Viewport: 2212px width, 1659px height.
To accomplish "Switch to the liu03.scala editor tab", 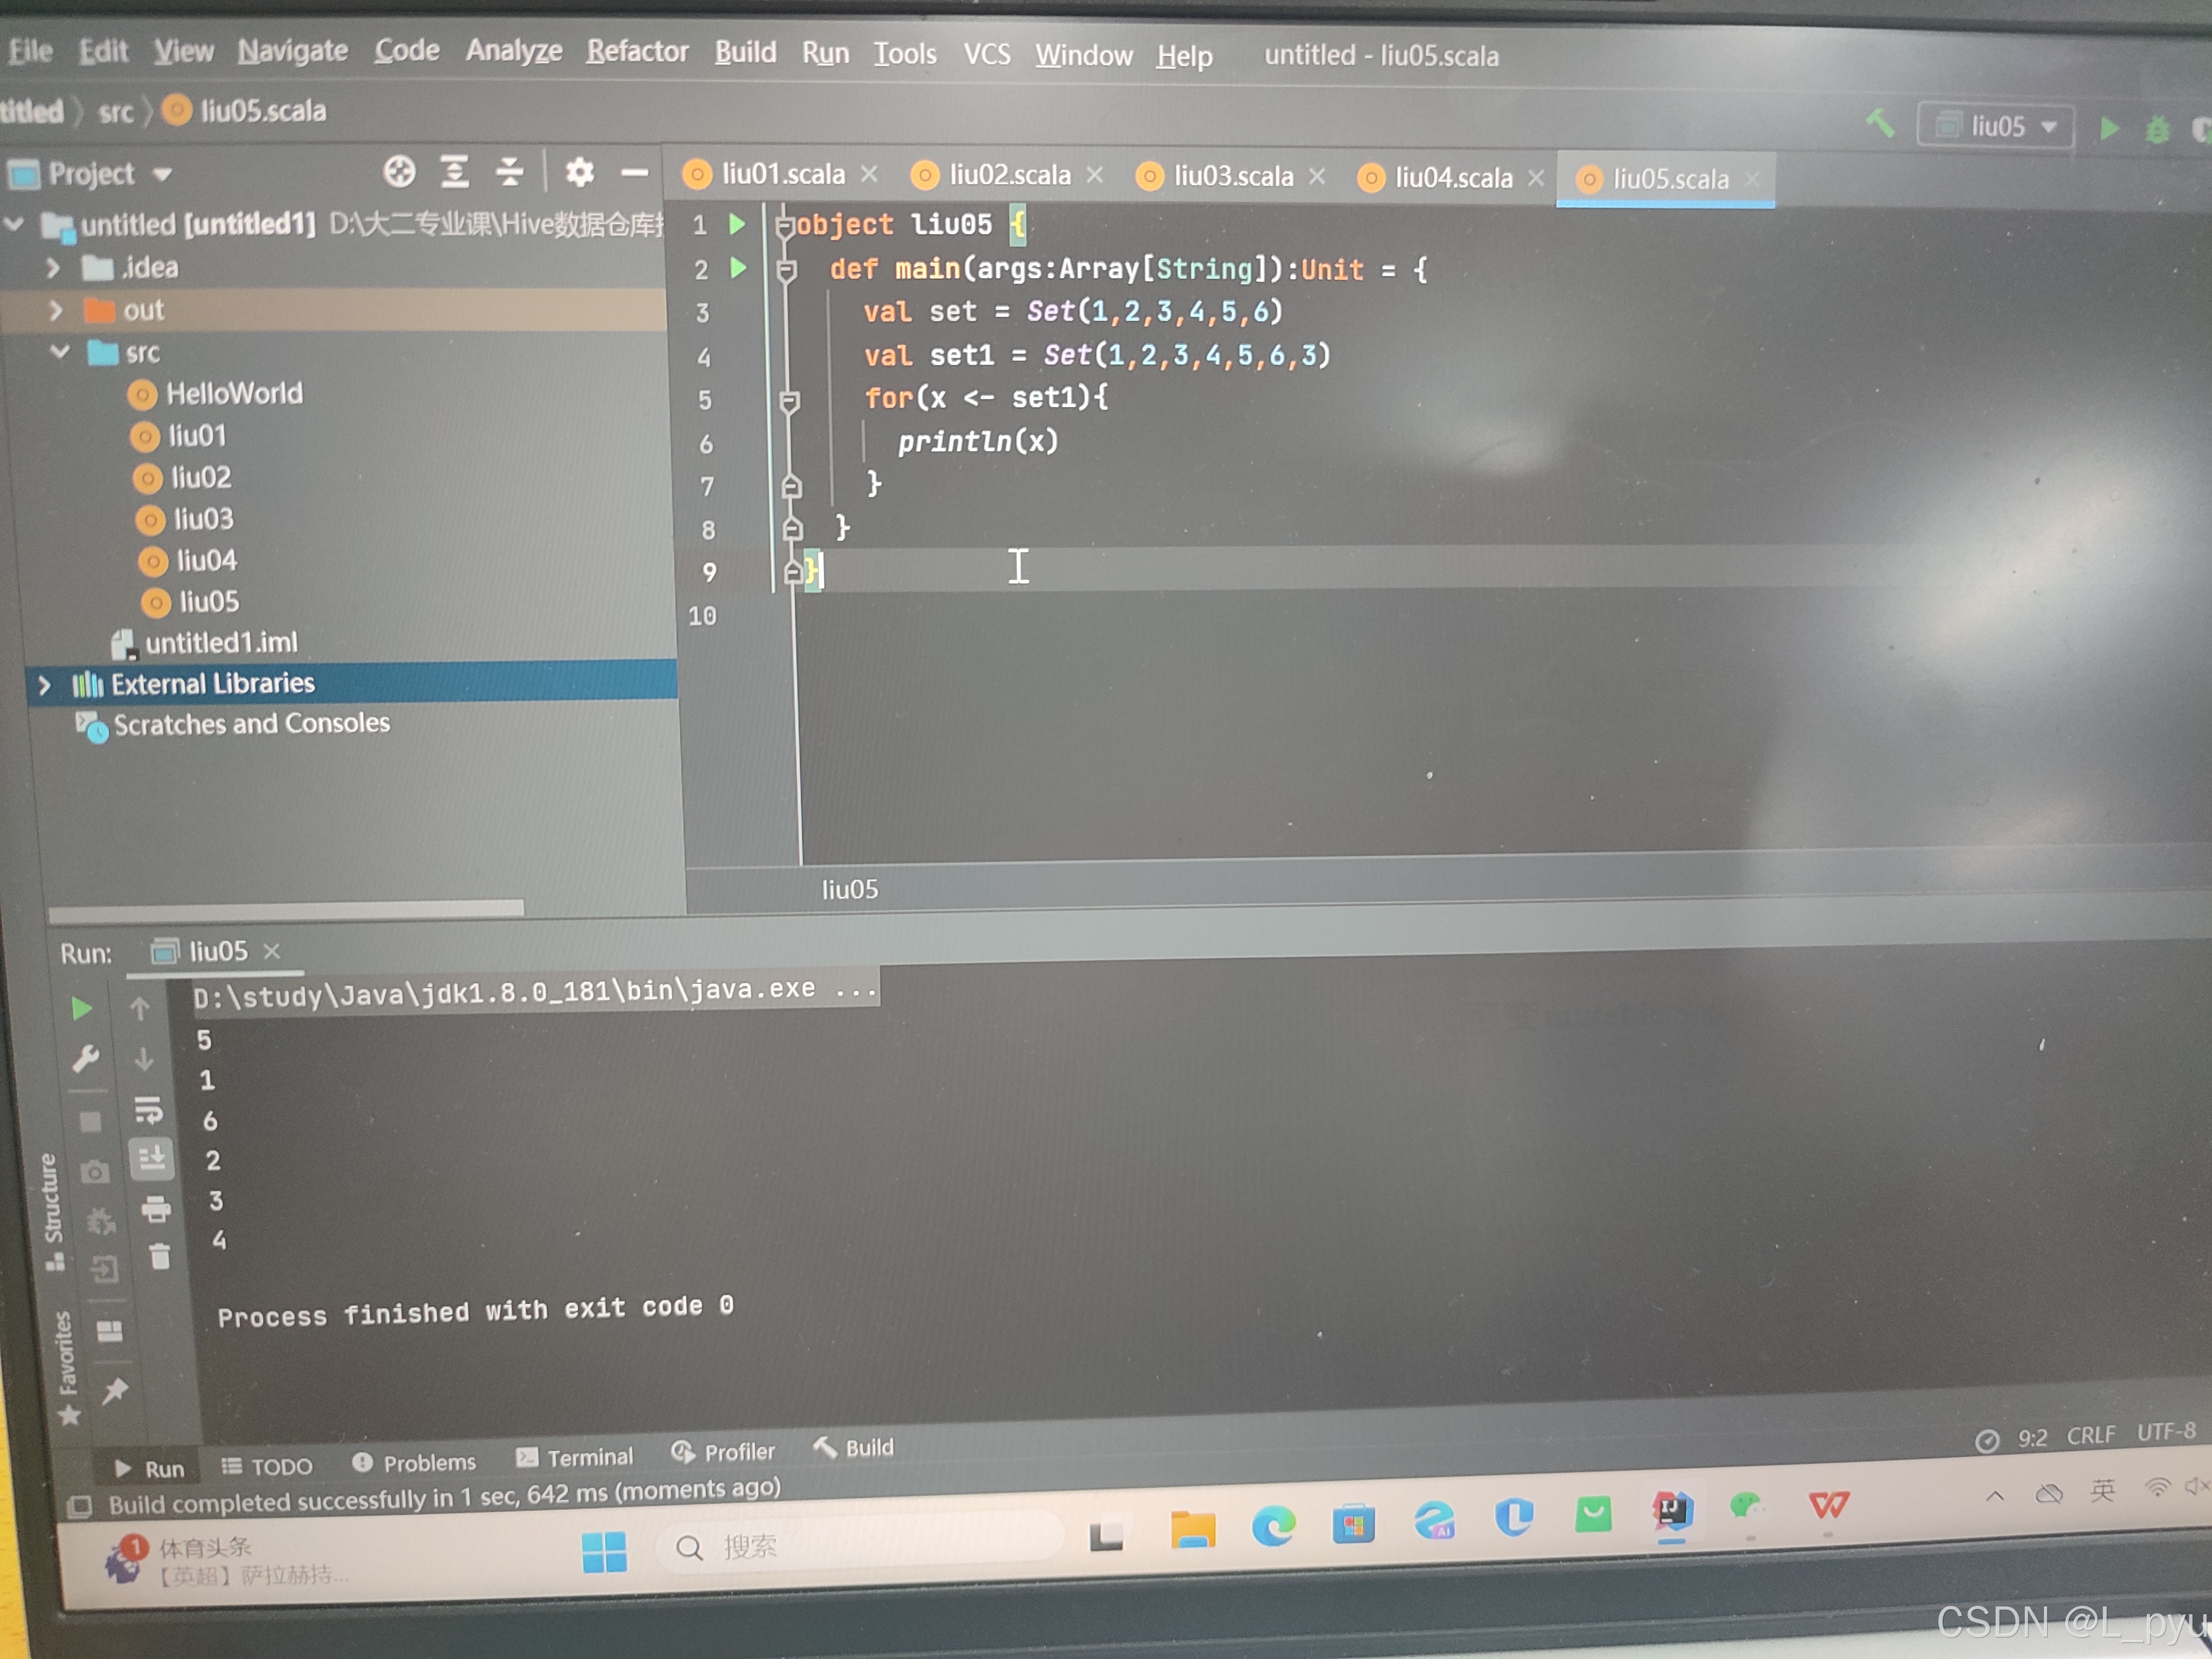I will click(1232, 177).
